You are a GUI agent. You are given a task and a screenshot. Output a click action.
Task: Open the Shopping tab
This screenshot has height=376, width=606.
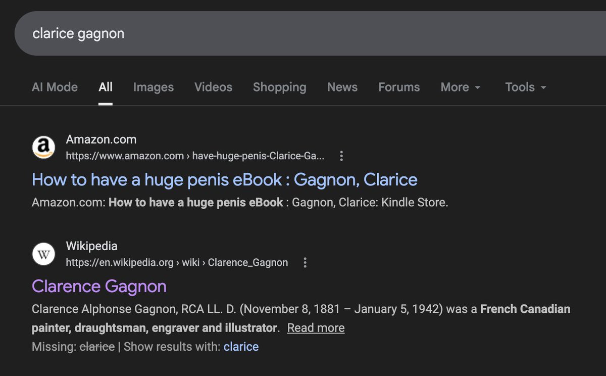click(x=279, y=87)
